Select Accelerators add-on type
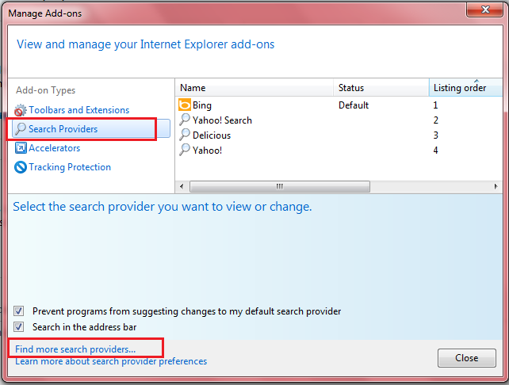The image size is (509, 385). pos(54,148)
